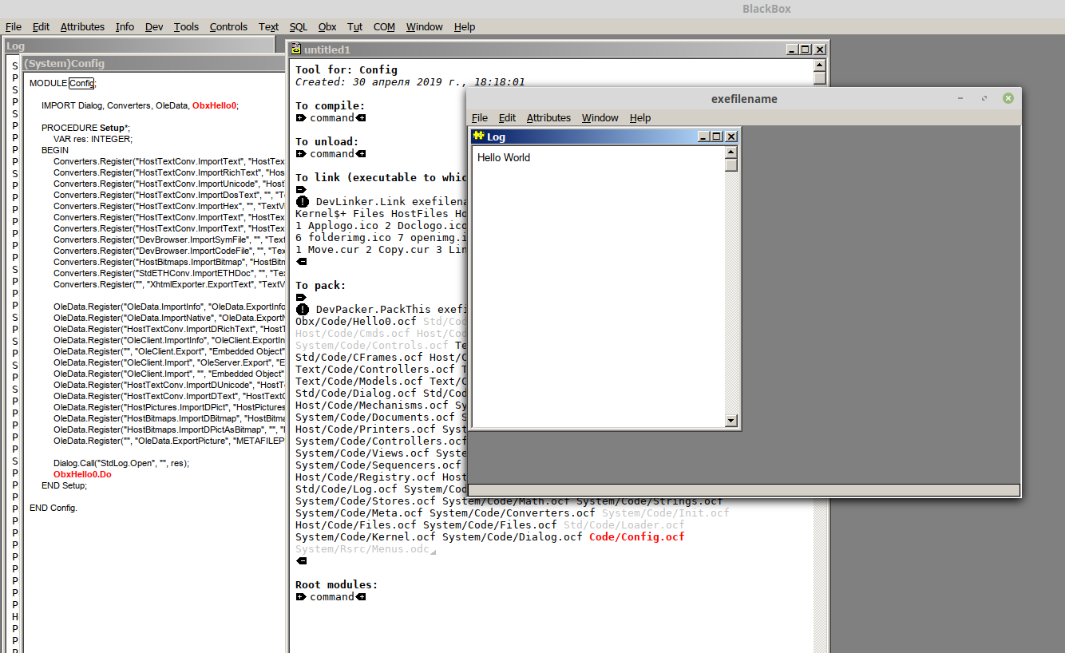The height and width of the screenshot is (653, 1065).
Task: Collapse the opening fold arrow under "To pack:"
Action: (x=301, y=298)
